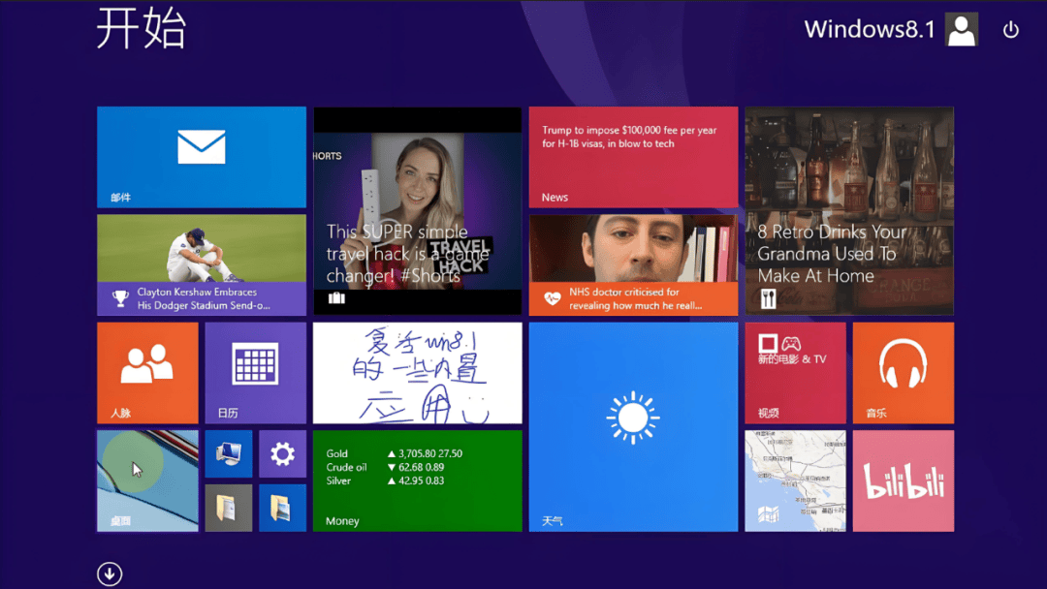Open the bilibili app
This screenshot has height=589, width=1047.
pyautogui.click(x=903, y=480)
